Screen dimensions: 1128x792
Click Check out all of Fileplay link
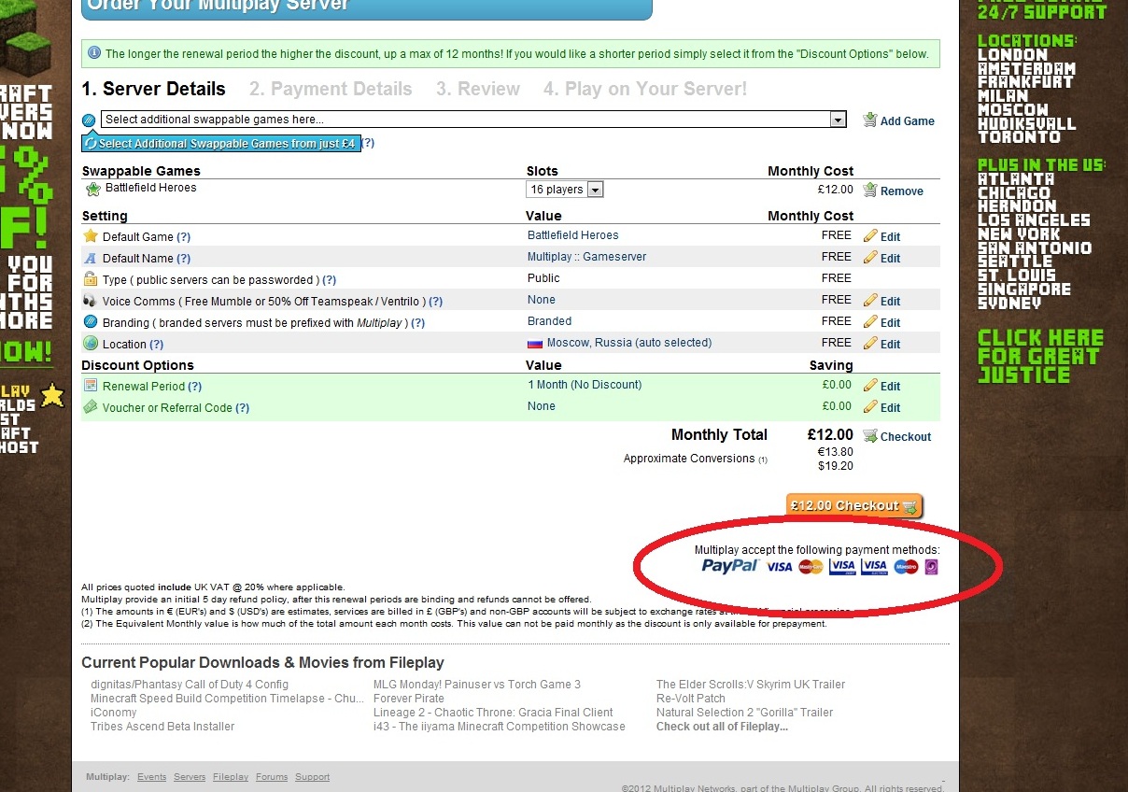722,727
